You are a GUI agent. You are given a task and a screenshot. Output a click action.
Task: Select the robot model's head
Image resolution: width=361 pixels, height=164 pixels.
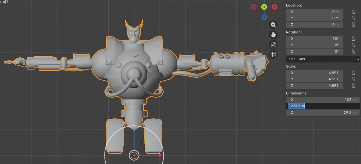(x=134, y=34)
